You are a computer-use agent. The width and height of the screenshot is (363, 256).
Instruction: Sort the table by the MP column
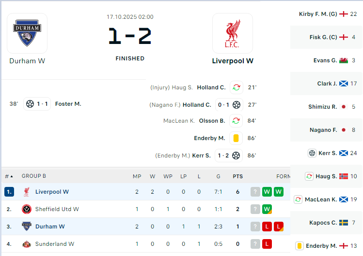(137, 176)
